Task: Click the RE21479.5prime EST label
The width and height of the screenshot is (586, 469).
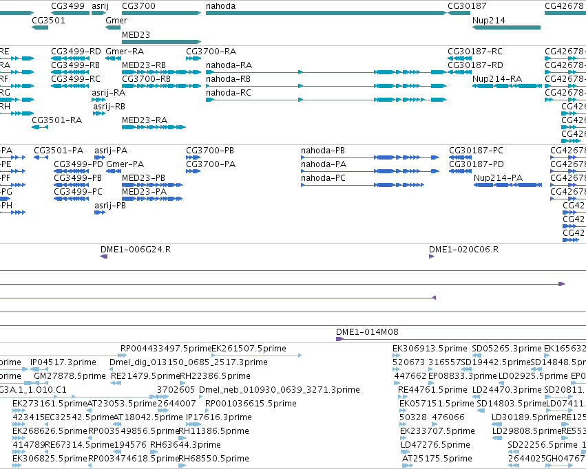Action: [x=145, y=376]
